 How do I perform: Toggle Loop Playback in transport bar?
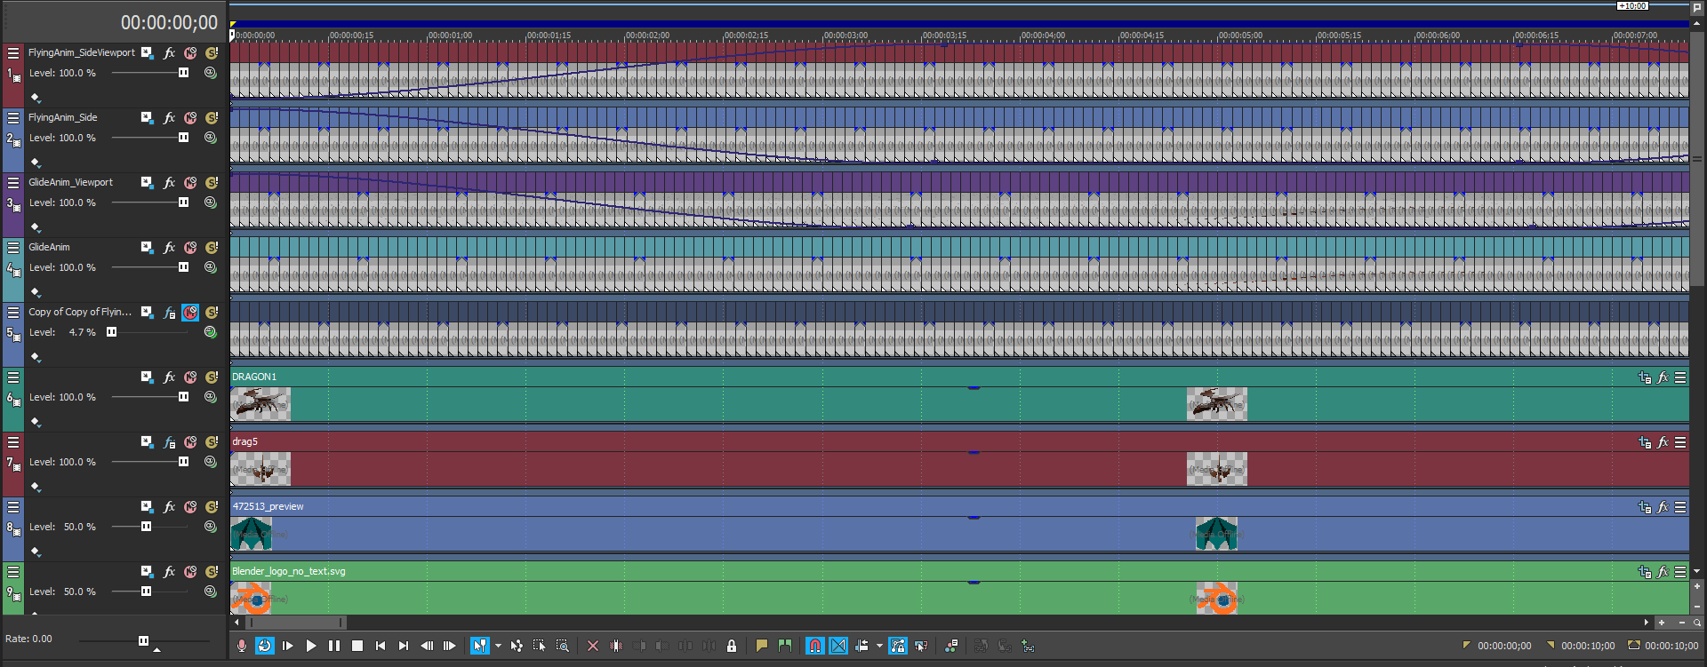click(x=265, y=646)
